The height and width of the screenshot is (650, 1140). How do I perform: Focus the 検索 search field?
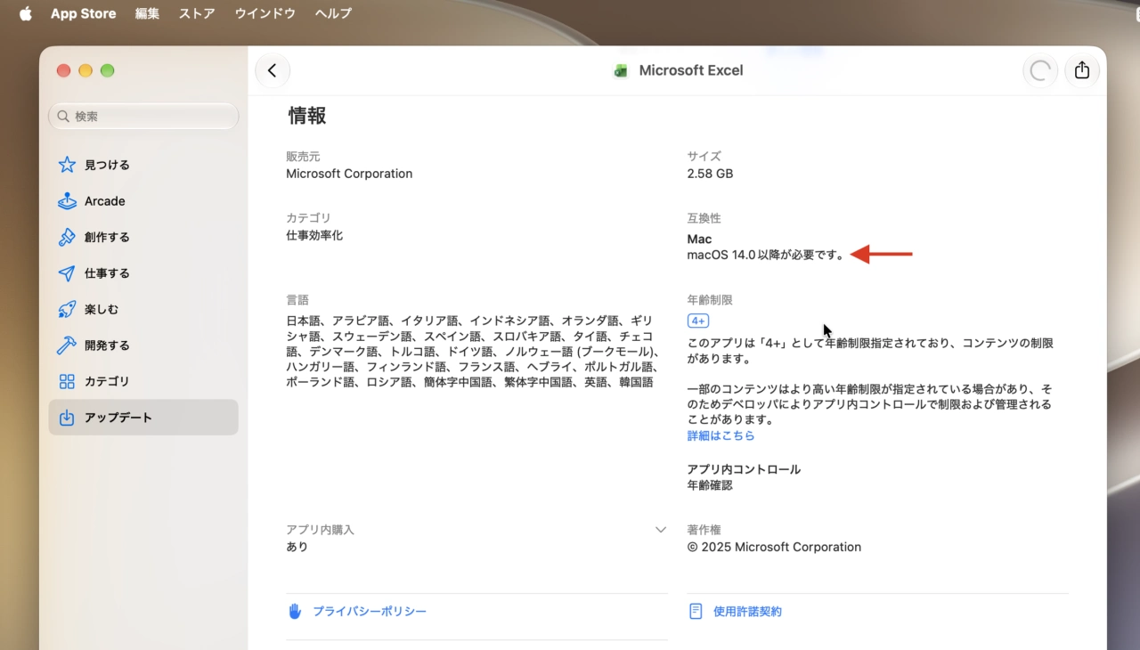(143, 117)
